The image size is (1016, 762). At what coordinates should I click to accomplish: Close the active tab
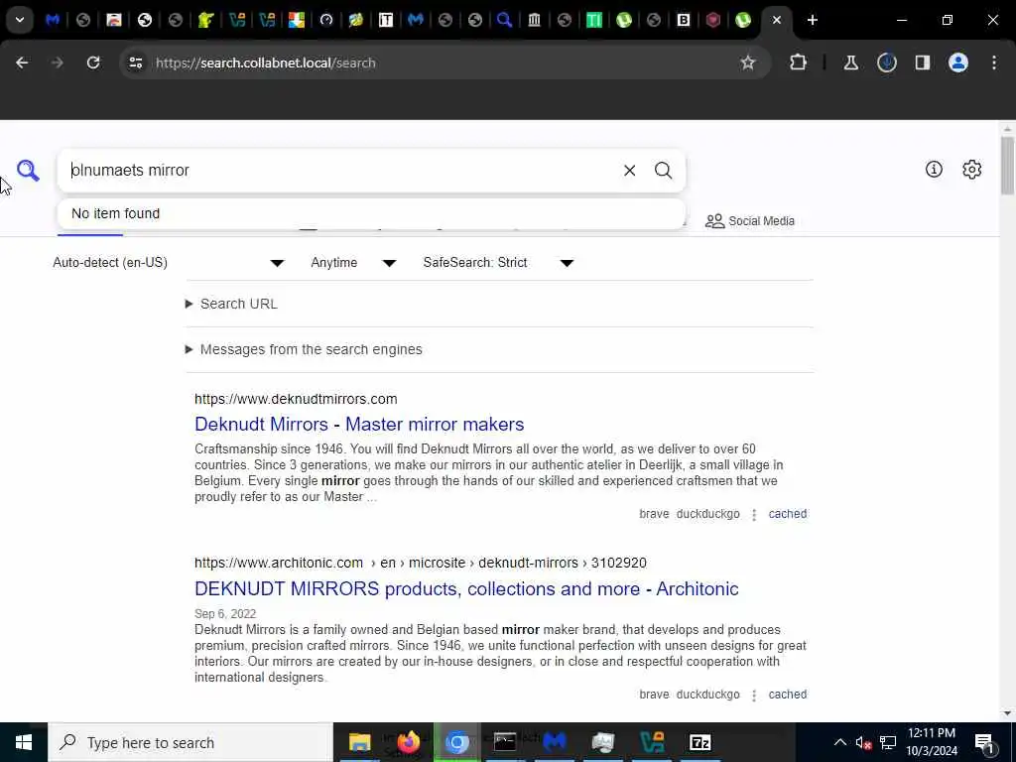click(x=777, y=20)
